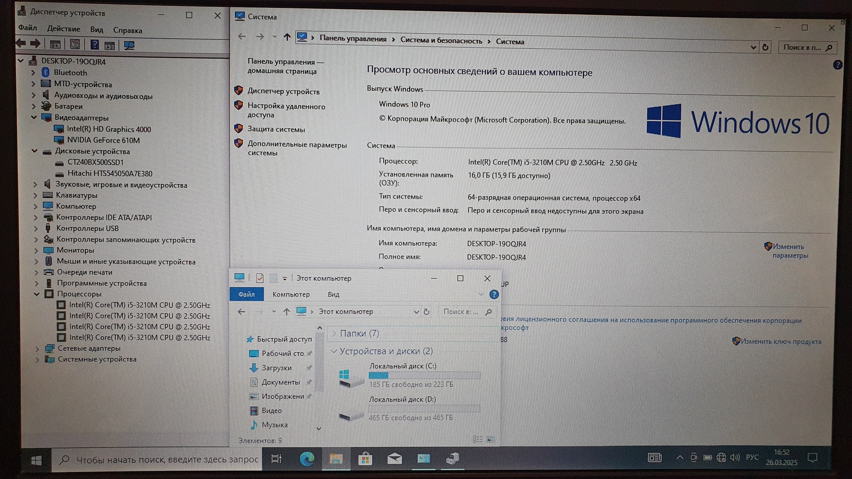Screen dimensions: 852x479
Task: Open Microsoft Store from the taskbar
Action: tap(365, 459)
